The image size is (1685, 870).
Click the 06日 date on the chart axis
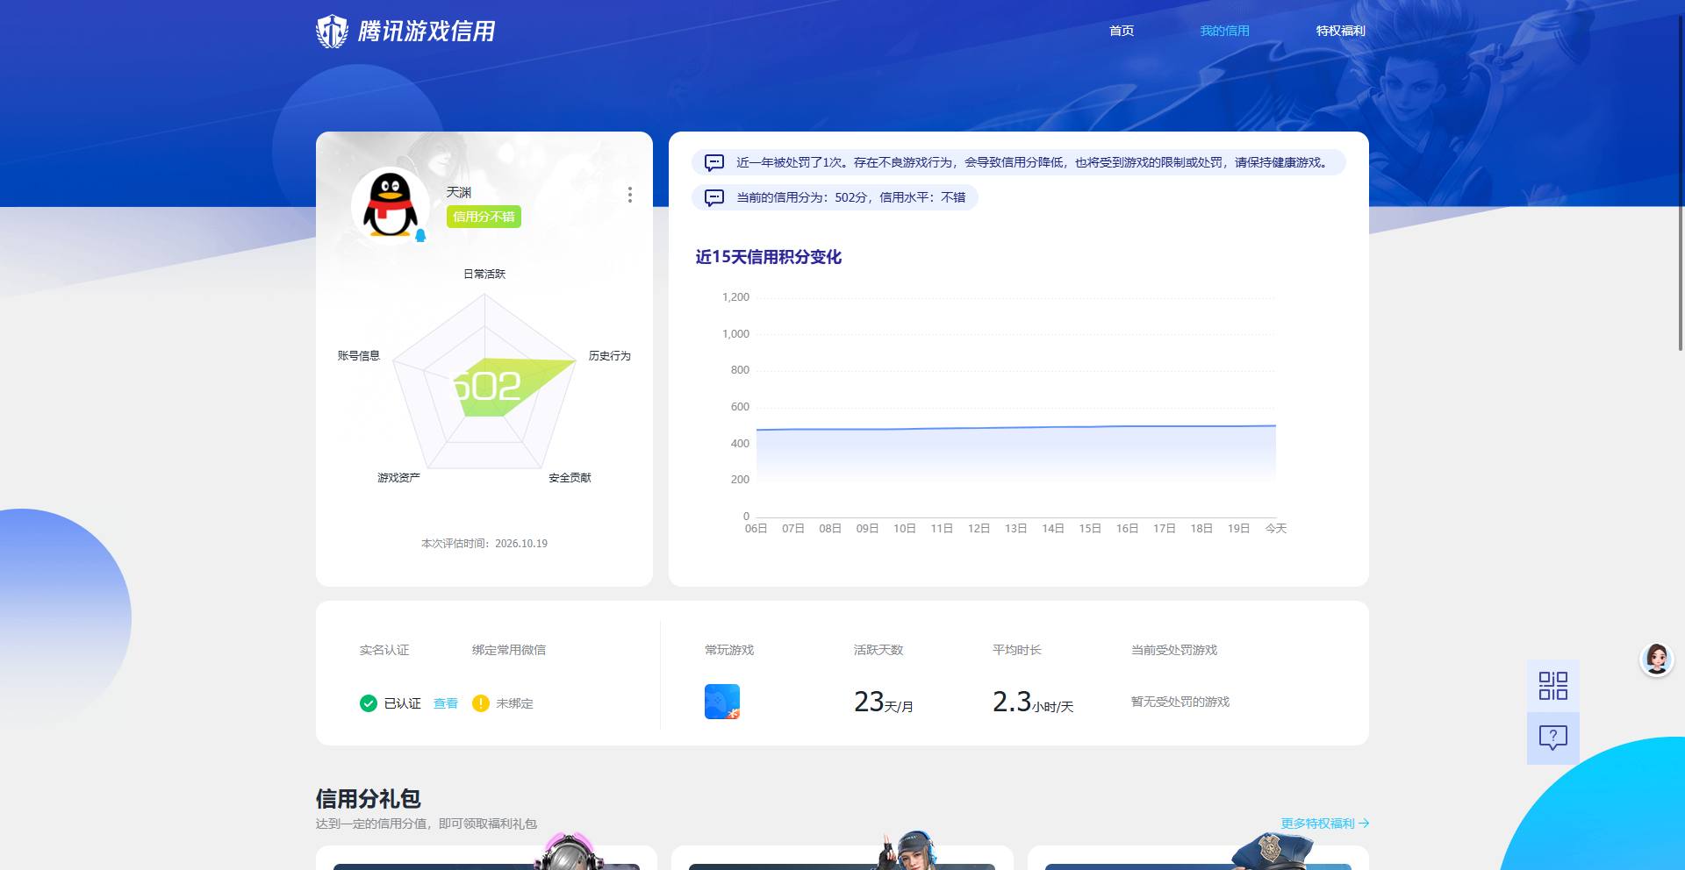pyautogui.click(x=756, y=528)
